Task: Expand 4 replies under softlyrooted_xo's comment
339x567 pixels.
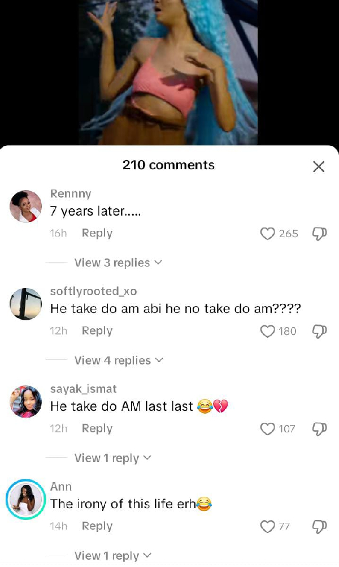Action: pos(118,361)
